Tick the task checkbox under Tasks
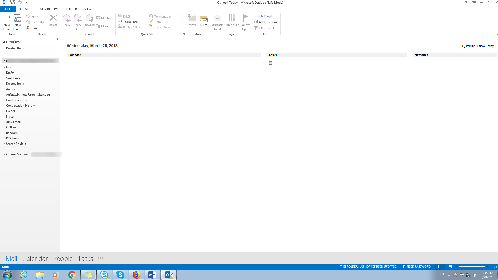Image resolution: width=498 pixels, height=280 pixels. coord(270,63)
